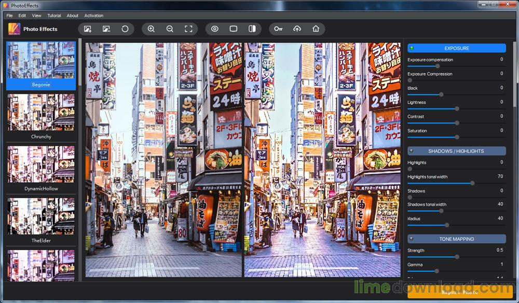Select the home icon in the toolbar
519x303 pixels.
coord(316,29)
